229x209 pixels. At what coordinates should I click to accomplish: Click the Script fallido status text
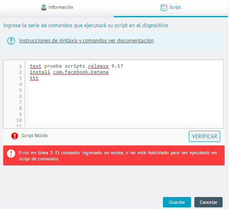coord(35,135)
